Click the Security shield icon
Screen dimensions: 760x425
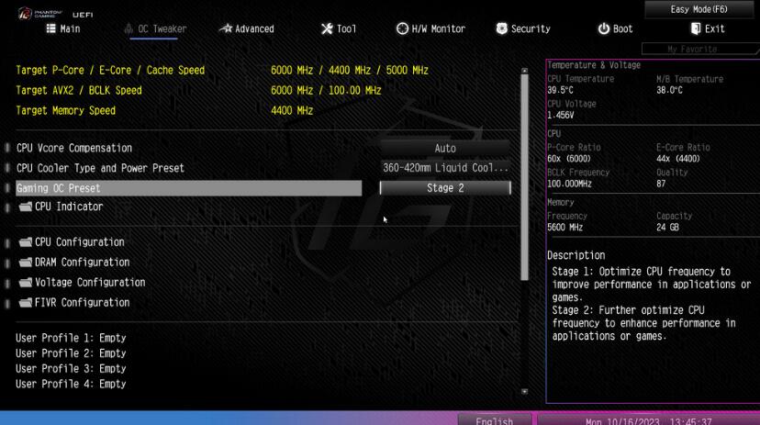pos(502,28)
